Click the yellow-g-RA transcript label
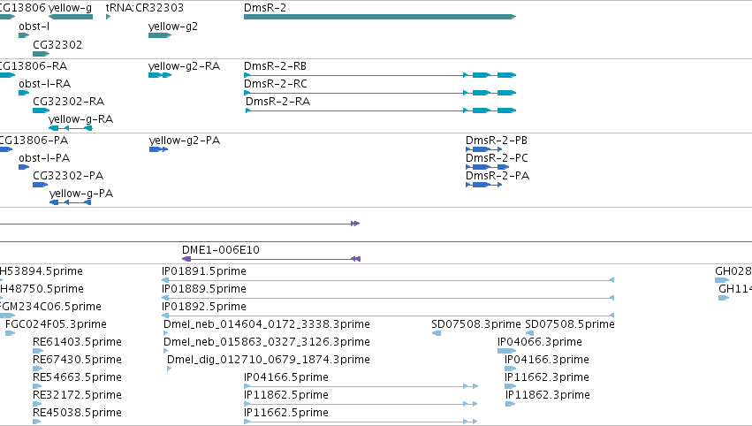752x426 pixels. pyautogui.click(x=80, y=119)
